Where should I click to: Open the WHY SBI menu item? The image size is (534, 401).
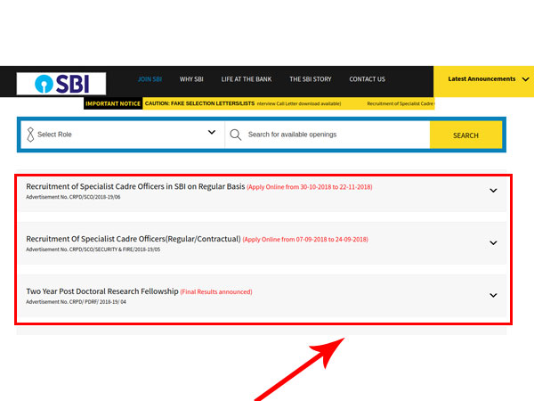pyautogui.click(x=191, y=79)
